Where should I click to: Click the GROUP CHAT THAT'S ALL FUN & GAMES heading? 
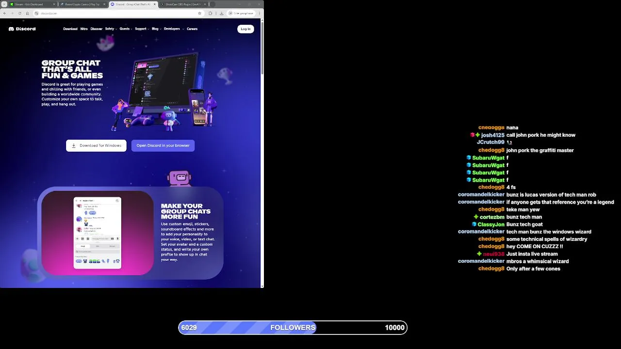coord(72,69)
